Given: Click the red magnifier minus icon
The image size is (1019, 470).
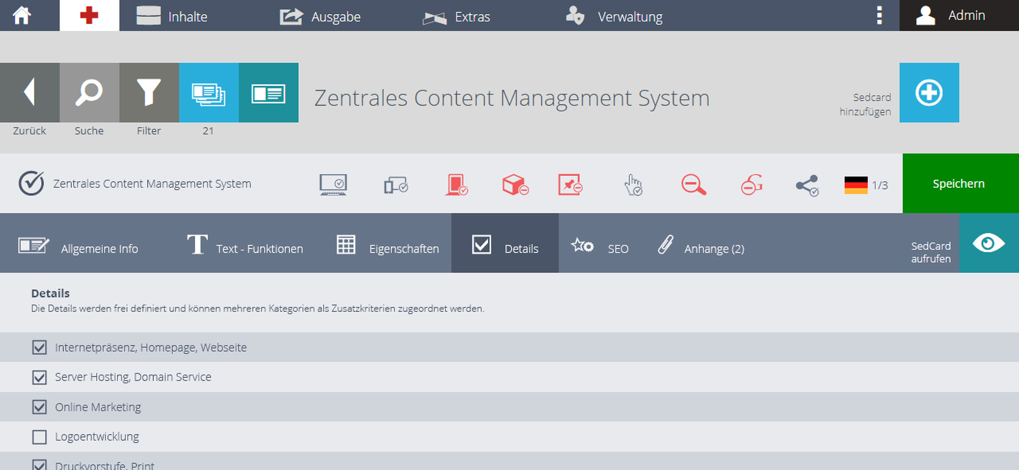Looking at the screenshot, I should [693, 184].
